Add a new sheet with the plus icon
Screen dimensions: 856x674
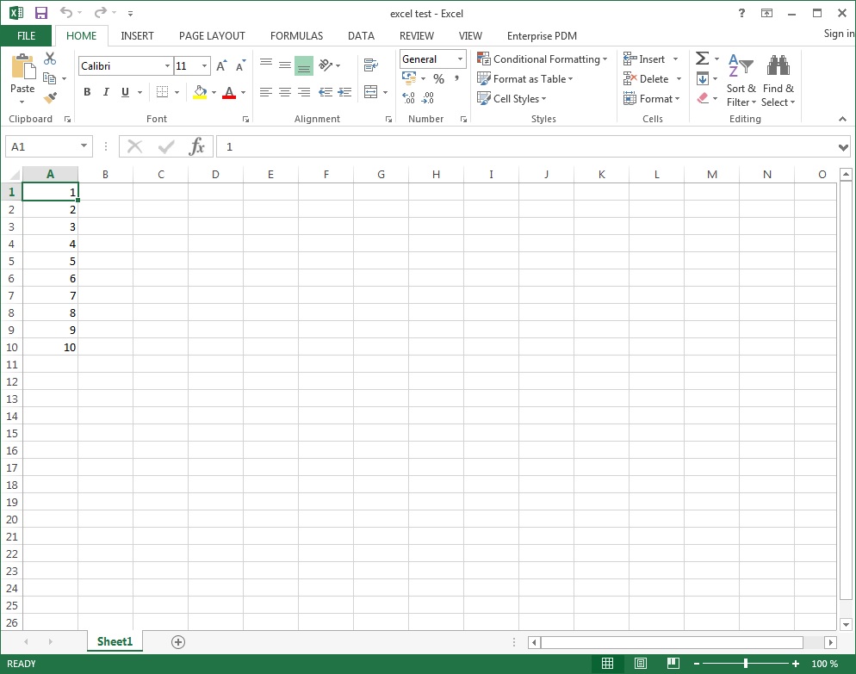point(178,641)
